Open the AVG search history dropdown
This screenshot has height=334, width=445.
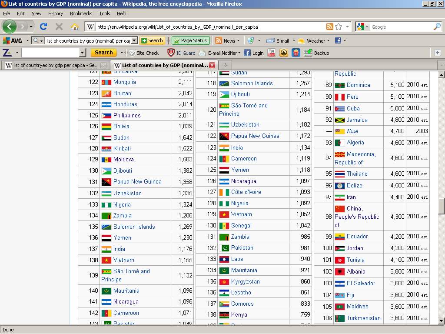pyautogui.click(x=134, y=40)
